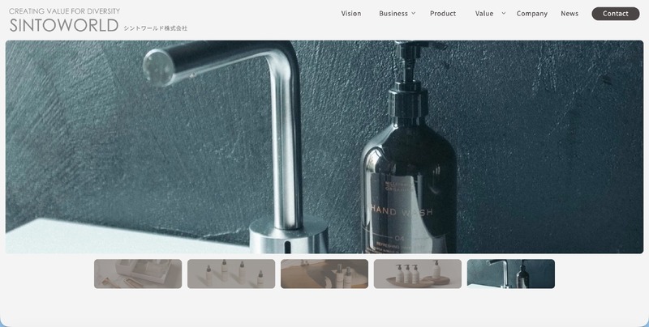Image resolution: width=649 pixels, height=327 pixels.
Task: Click the Contact button
Action: tap(616, 14)
